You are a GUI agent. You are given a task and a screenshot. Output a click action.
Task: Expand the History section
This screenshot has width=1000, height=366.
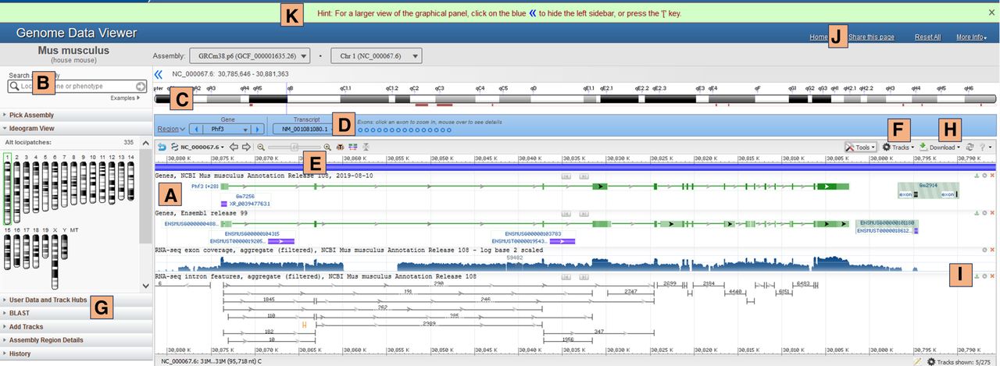pyautogui.click(x=76, y=354)
